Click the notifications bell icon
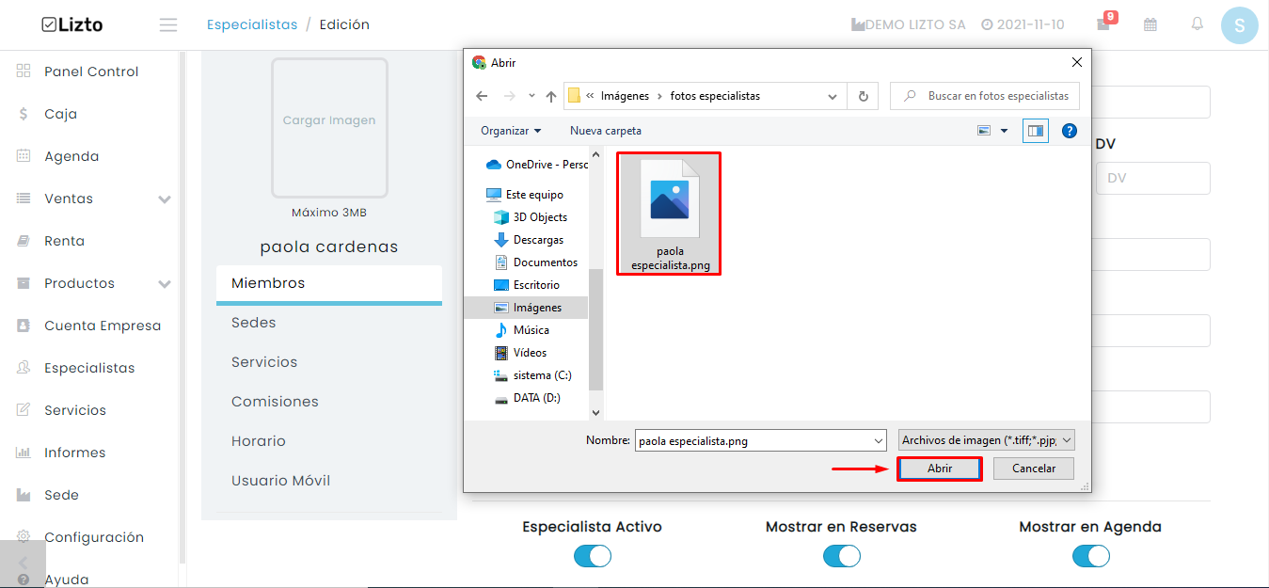1269x588 pixels. click(x=1198, y=24)
